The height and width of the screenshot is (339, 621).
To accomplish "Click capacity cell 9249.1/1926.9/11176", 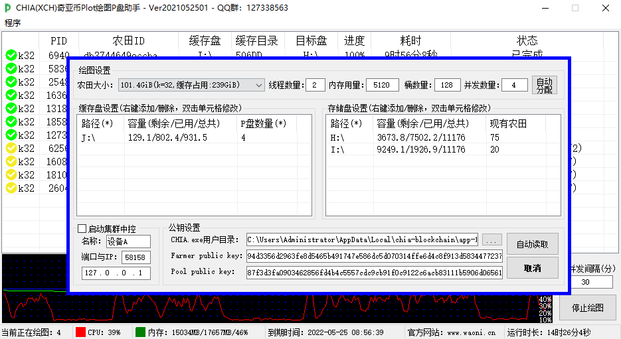I will pos(430,149).
